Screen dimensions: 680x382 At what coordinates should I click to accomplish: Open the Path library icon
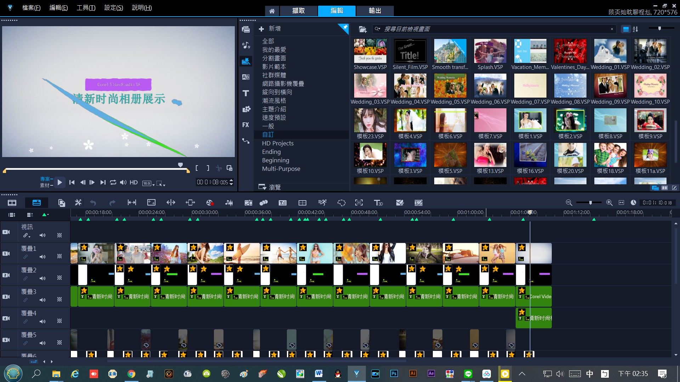[246, 141]
